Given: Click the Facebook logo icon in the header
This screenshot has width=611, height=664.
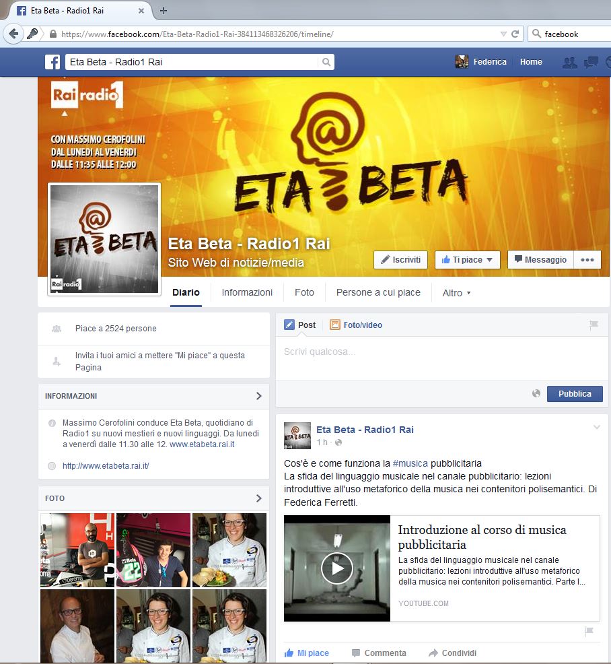Looking at the screenshot, I should 53,62.
